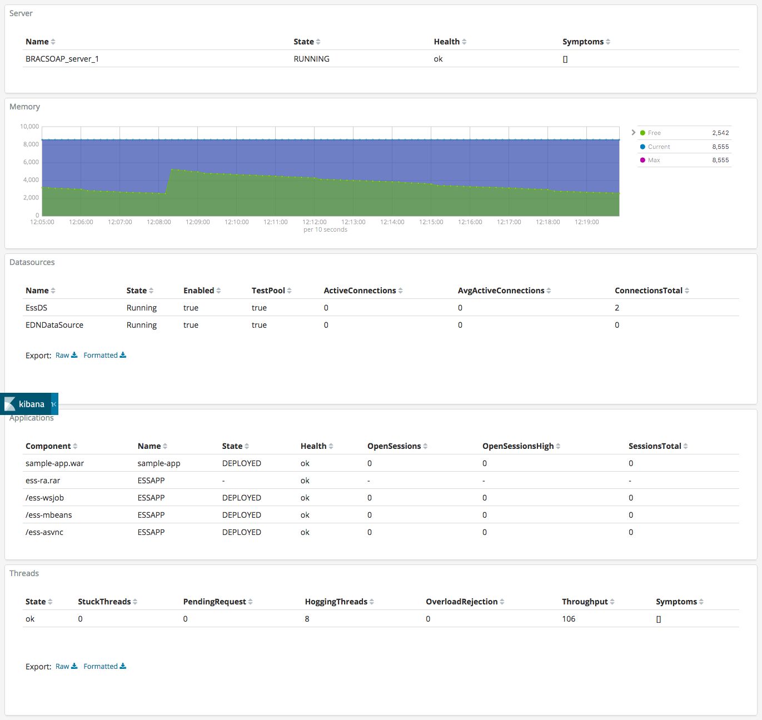Open Symptoms value in Threads row
The width and height of the screenshot is (762, 720).
(x=659, y=619)
